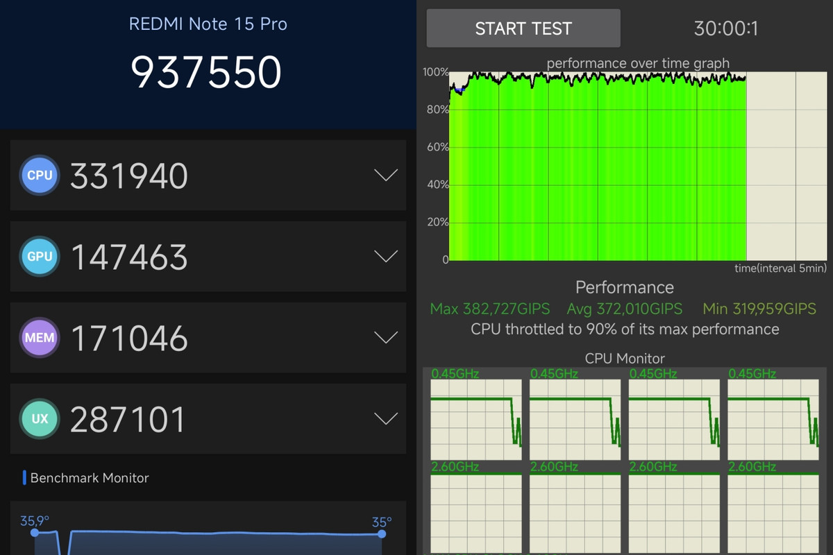Viewport: 833px width, 555px height.
Task: Click the CPU throttled to 90% message
Action: 625,329
